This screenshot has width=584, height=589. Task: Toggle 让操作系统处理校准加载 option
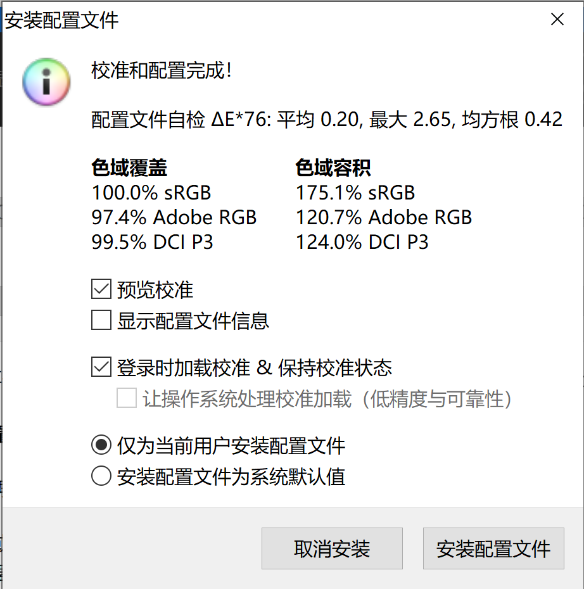point(126,398)
